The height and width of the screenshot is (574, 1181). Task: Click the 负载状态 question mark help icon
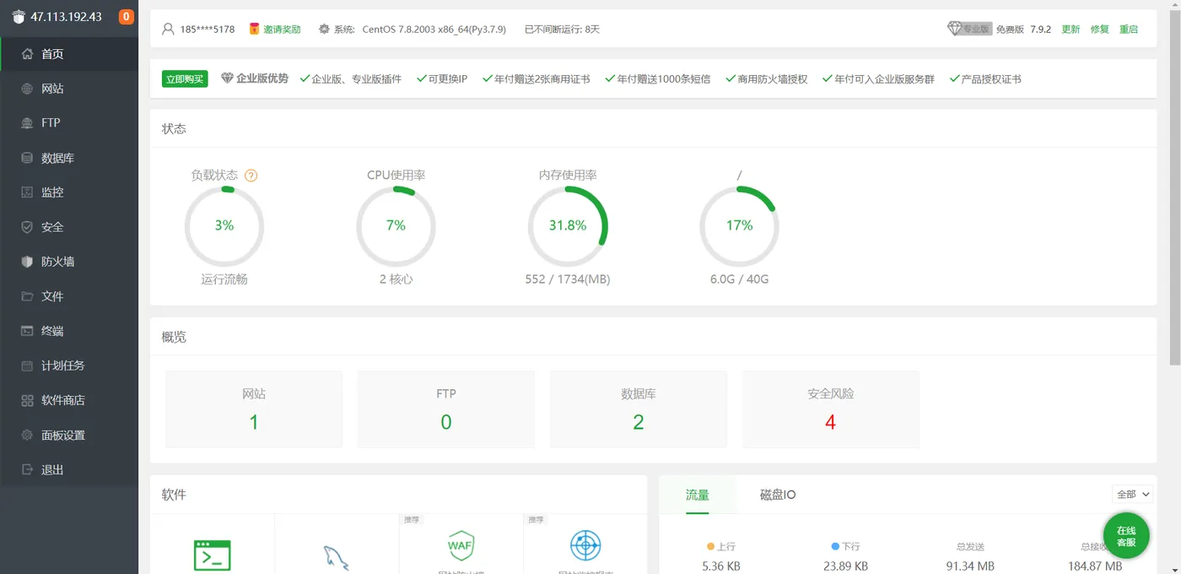[x=251, y=176]
